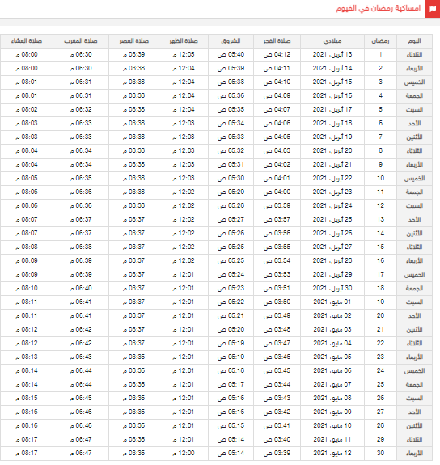
Task: Click the 01 مايو 2021 date cell
Action: [x=332, y=302]
